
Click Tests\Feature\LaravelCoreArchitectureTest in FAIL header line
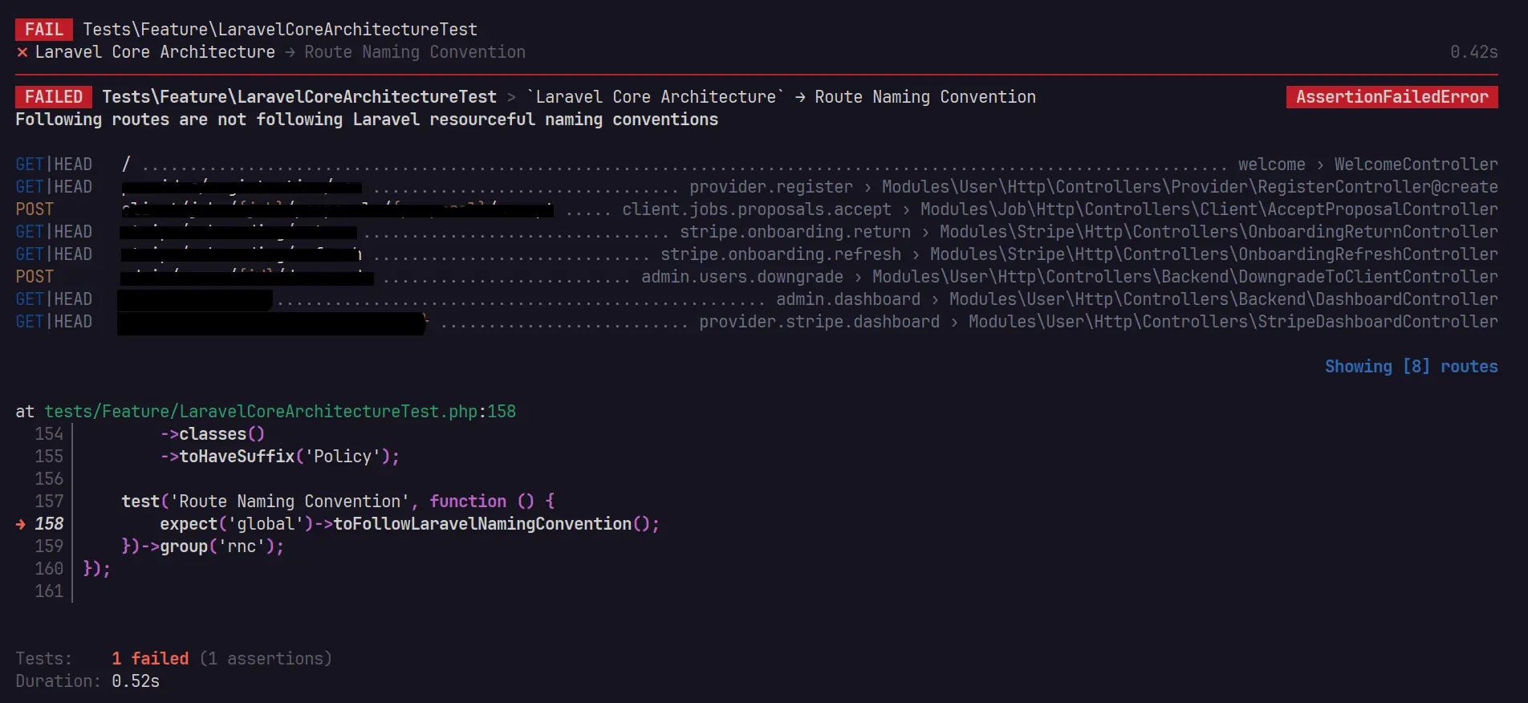coord(280,30)
